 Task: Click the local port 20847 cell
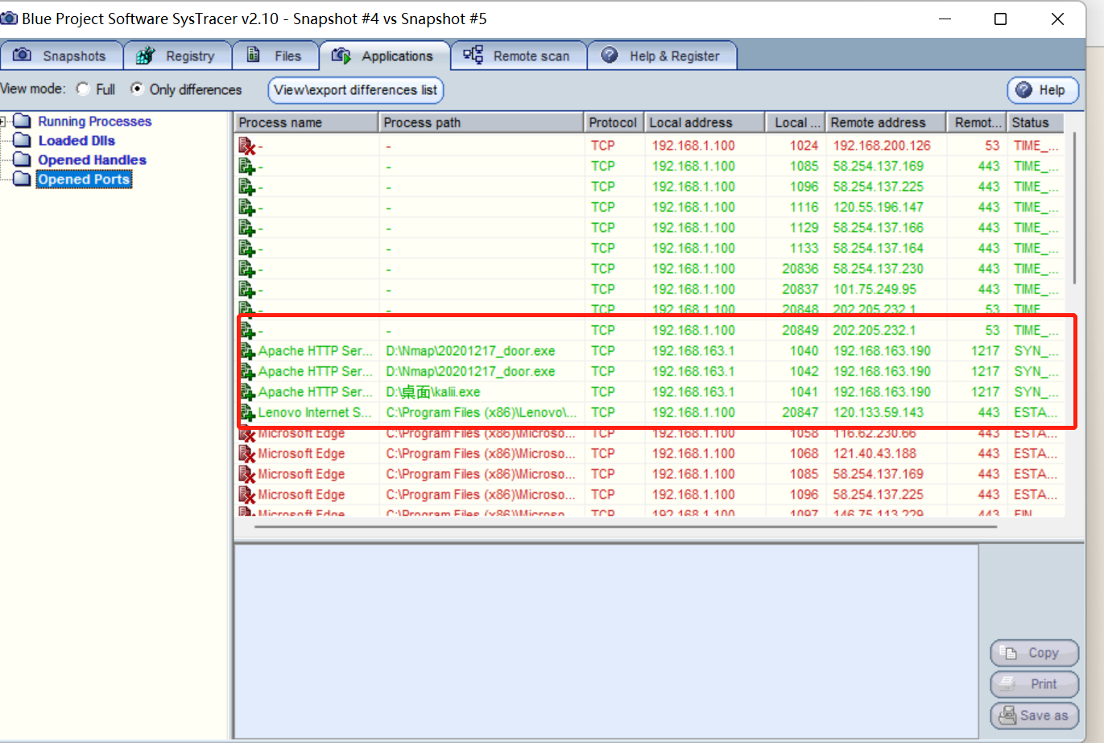pos(800,413)
